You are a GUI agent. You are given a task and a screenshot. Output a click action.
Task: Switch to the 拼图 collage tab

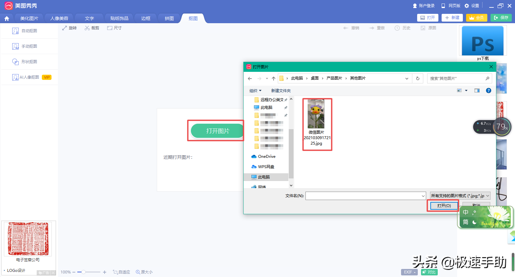(x=169, y=18)
